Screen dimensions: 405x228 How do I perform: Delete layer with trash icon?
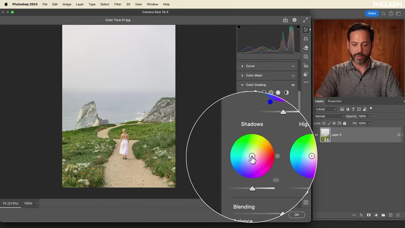click(398, 215)
